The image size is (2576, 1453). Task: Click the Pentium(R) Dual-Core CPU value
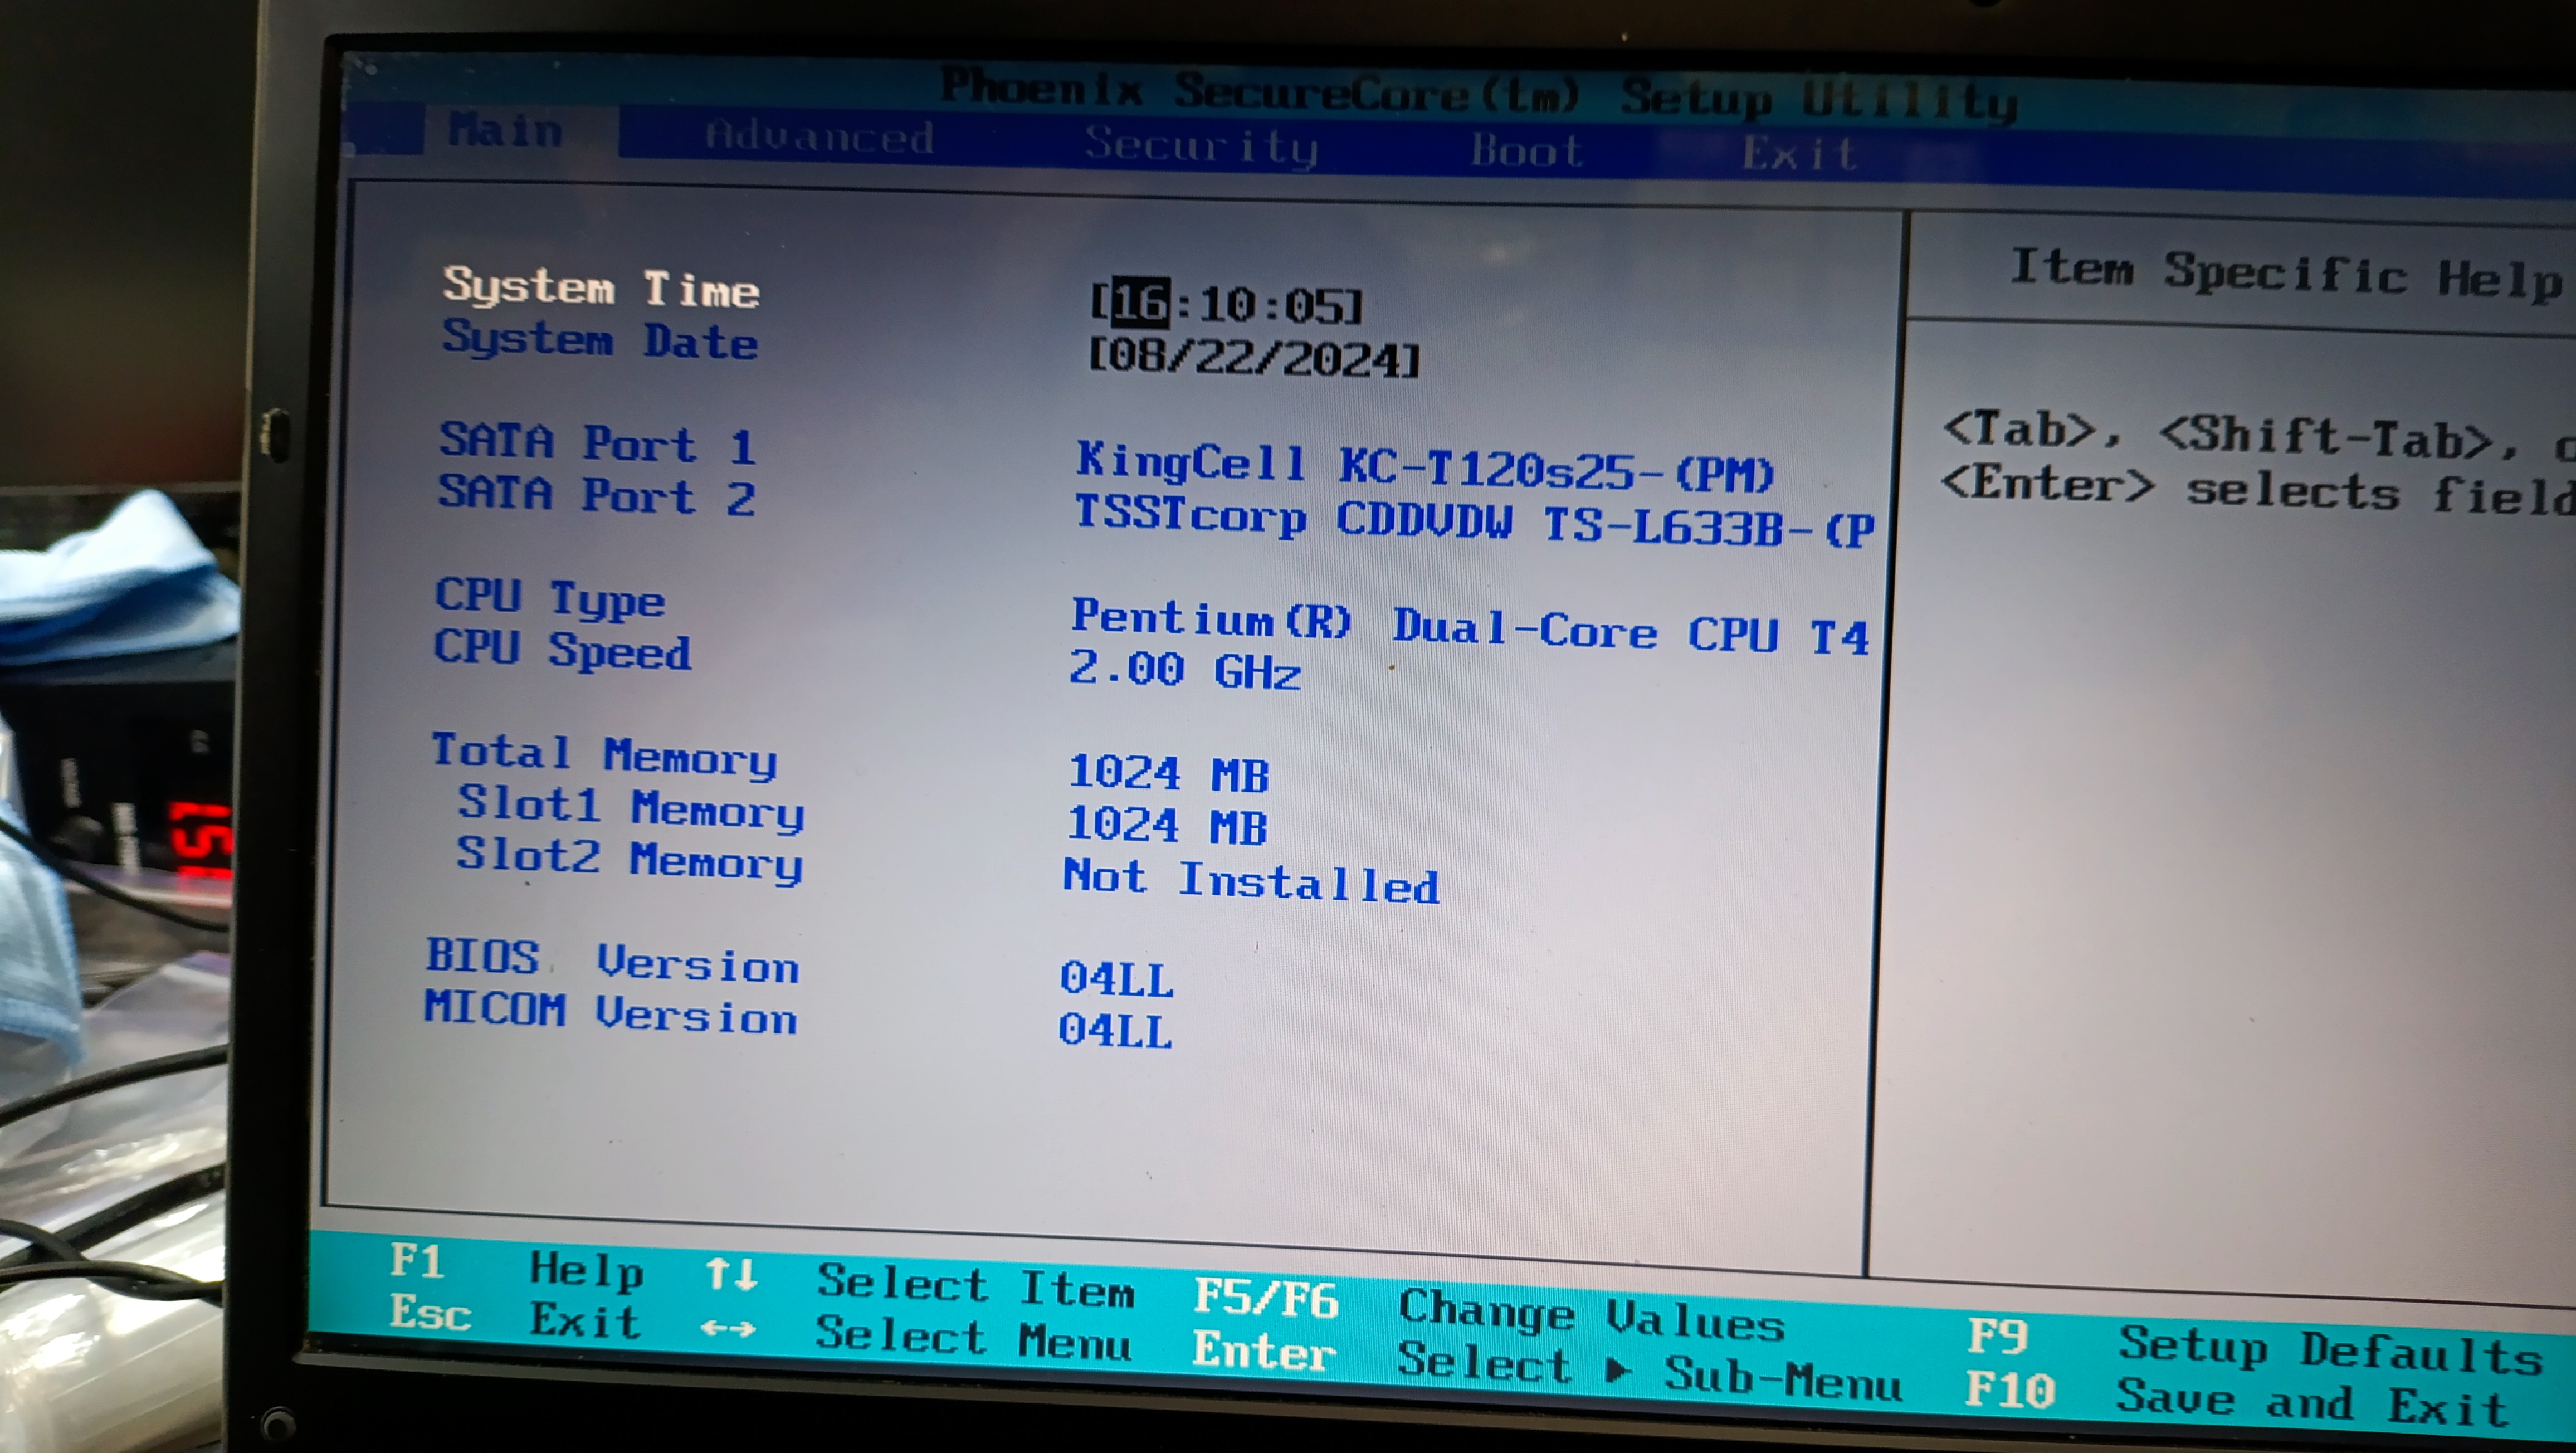tap(1470, 627)
